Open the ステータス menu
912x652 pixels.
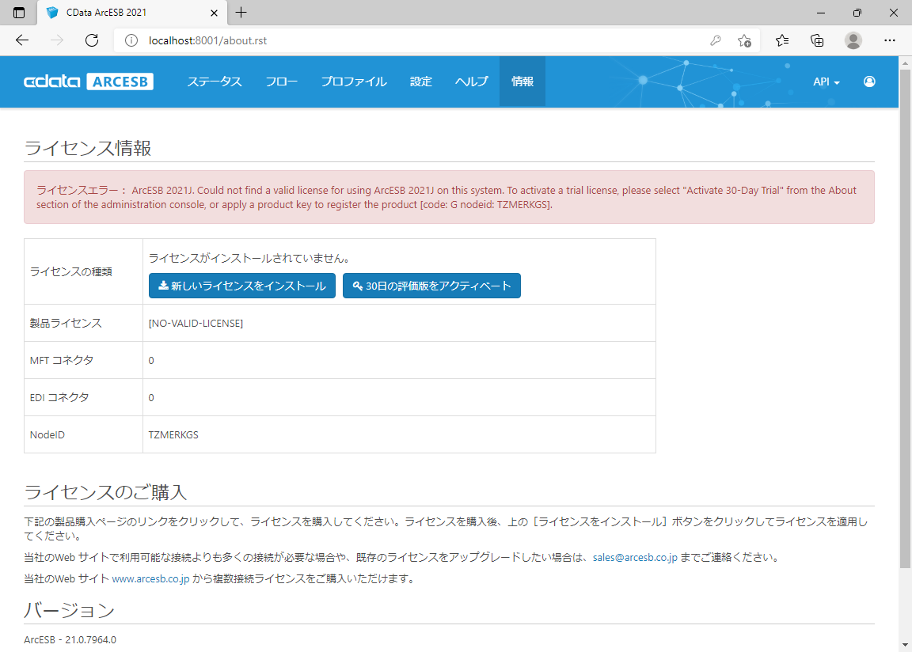pyautogui.click(x=214, y=81)
